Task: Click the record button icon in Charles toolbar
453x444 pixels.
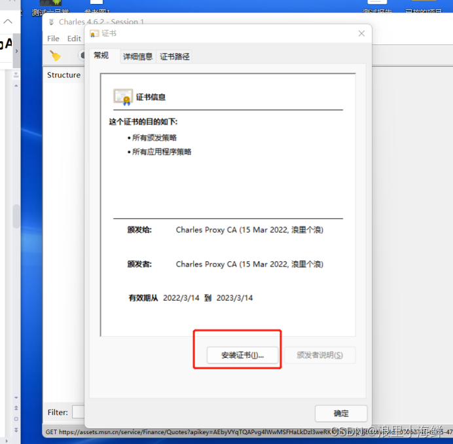Action: [82, 55]
